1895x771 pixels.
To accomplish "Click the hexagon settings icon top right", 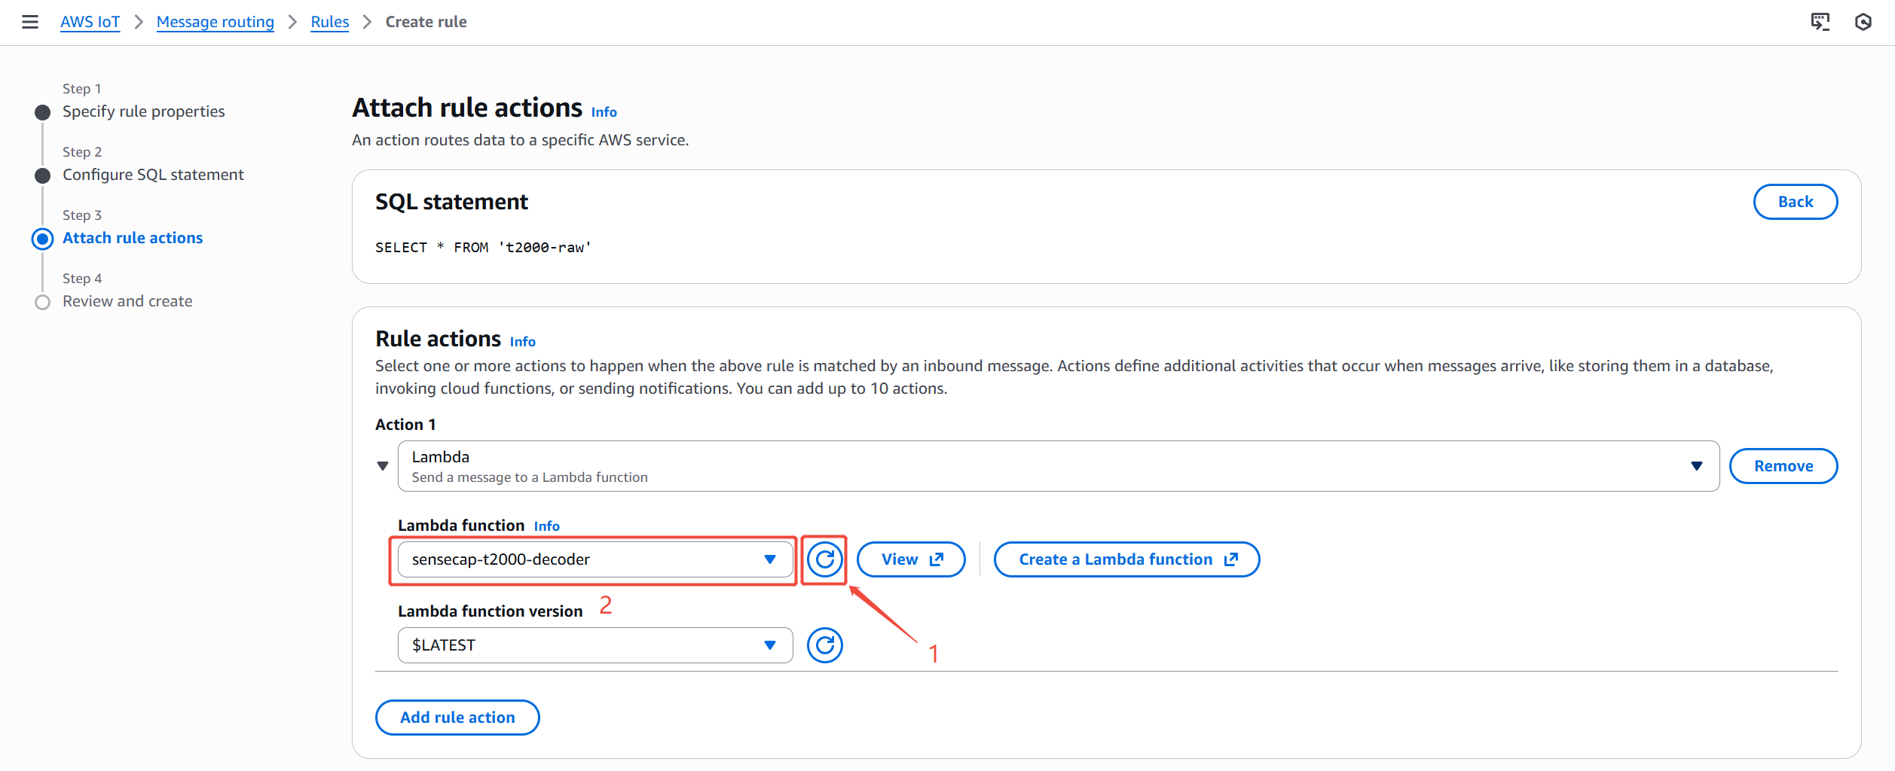I will tap(1863, 22).
